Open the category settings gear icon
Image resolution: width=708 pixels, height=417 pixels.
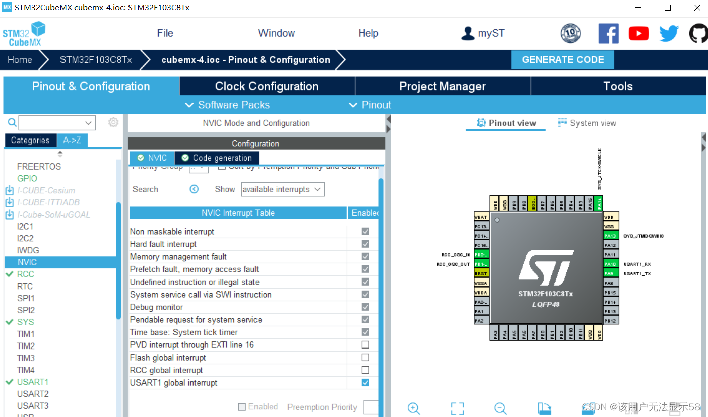[113, 122]
